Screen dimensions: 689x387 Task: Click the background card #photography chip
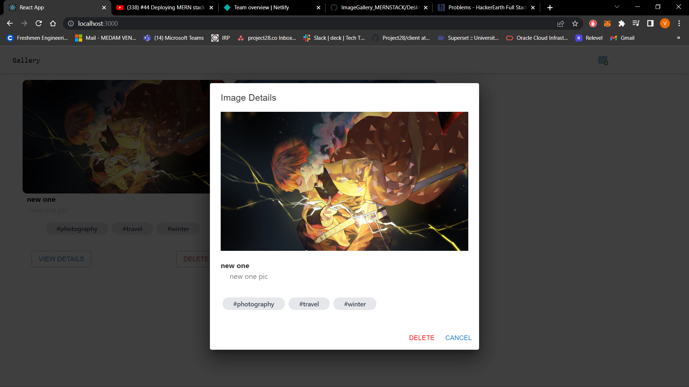tap(77, 229)
